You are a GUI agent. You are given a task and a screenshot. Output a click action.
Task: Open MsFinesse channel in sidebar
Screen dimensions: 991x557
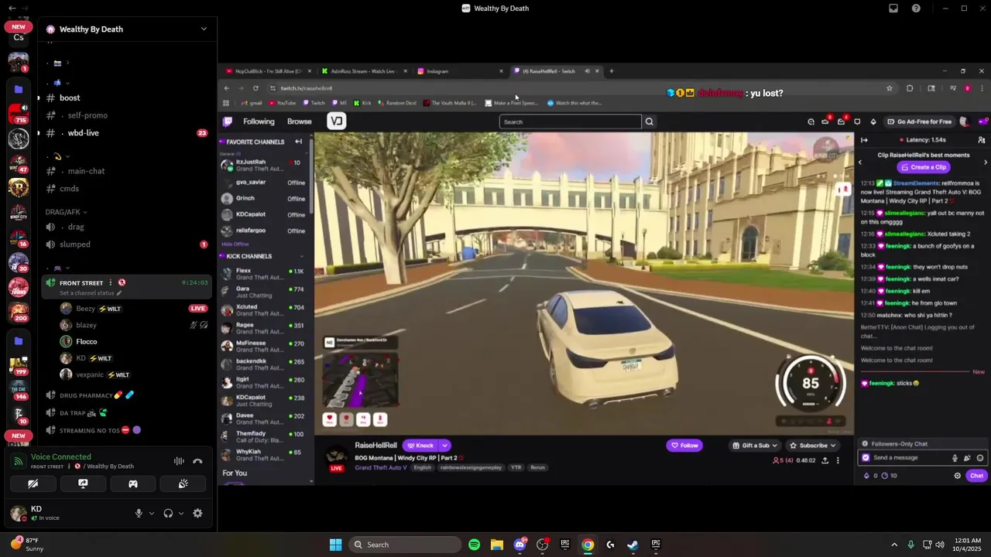coord(266,346)
